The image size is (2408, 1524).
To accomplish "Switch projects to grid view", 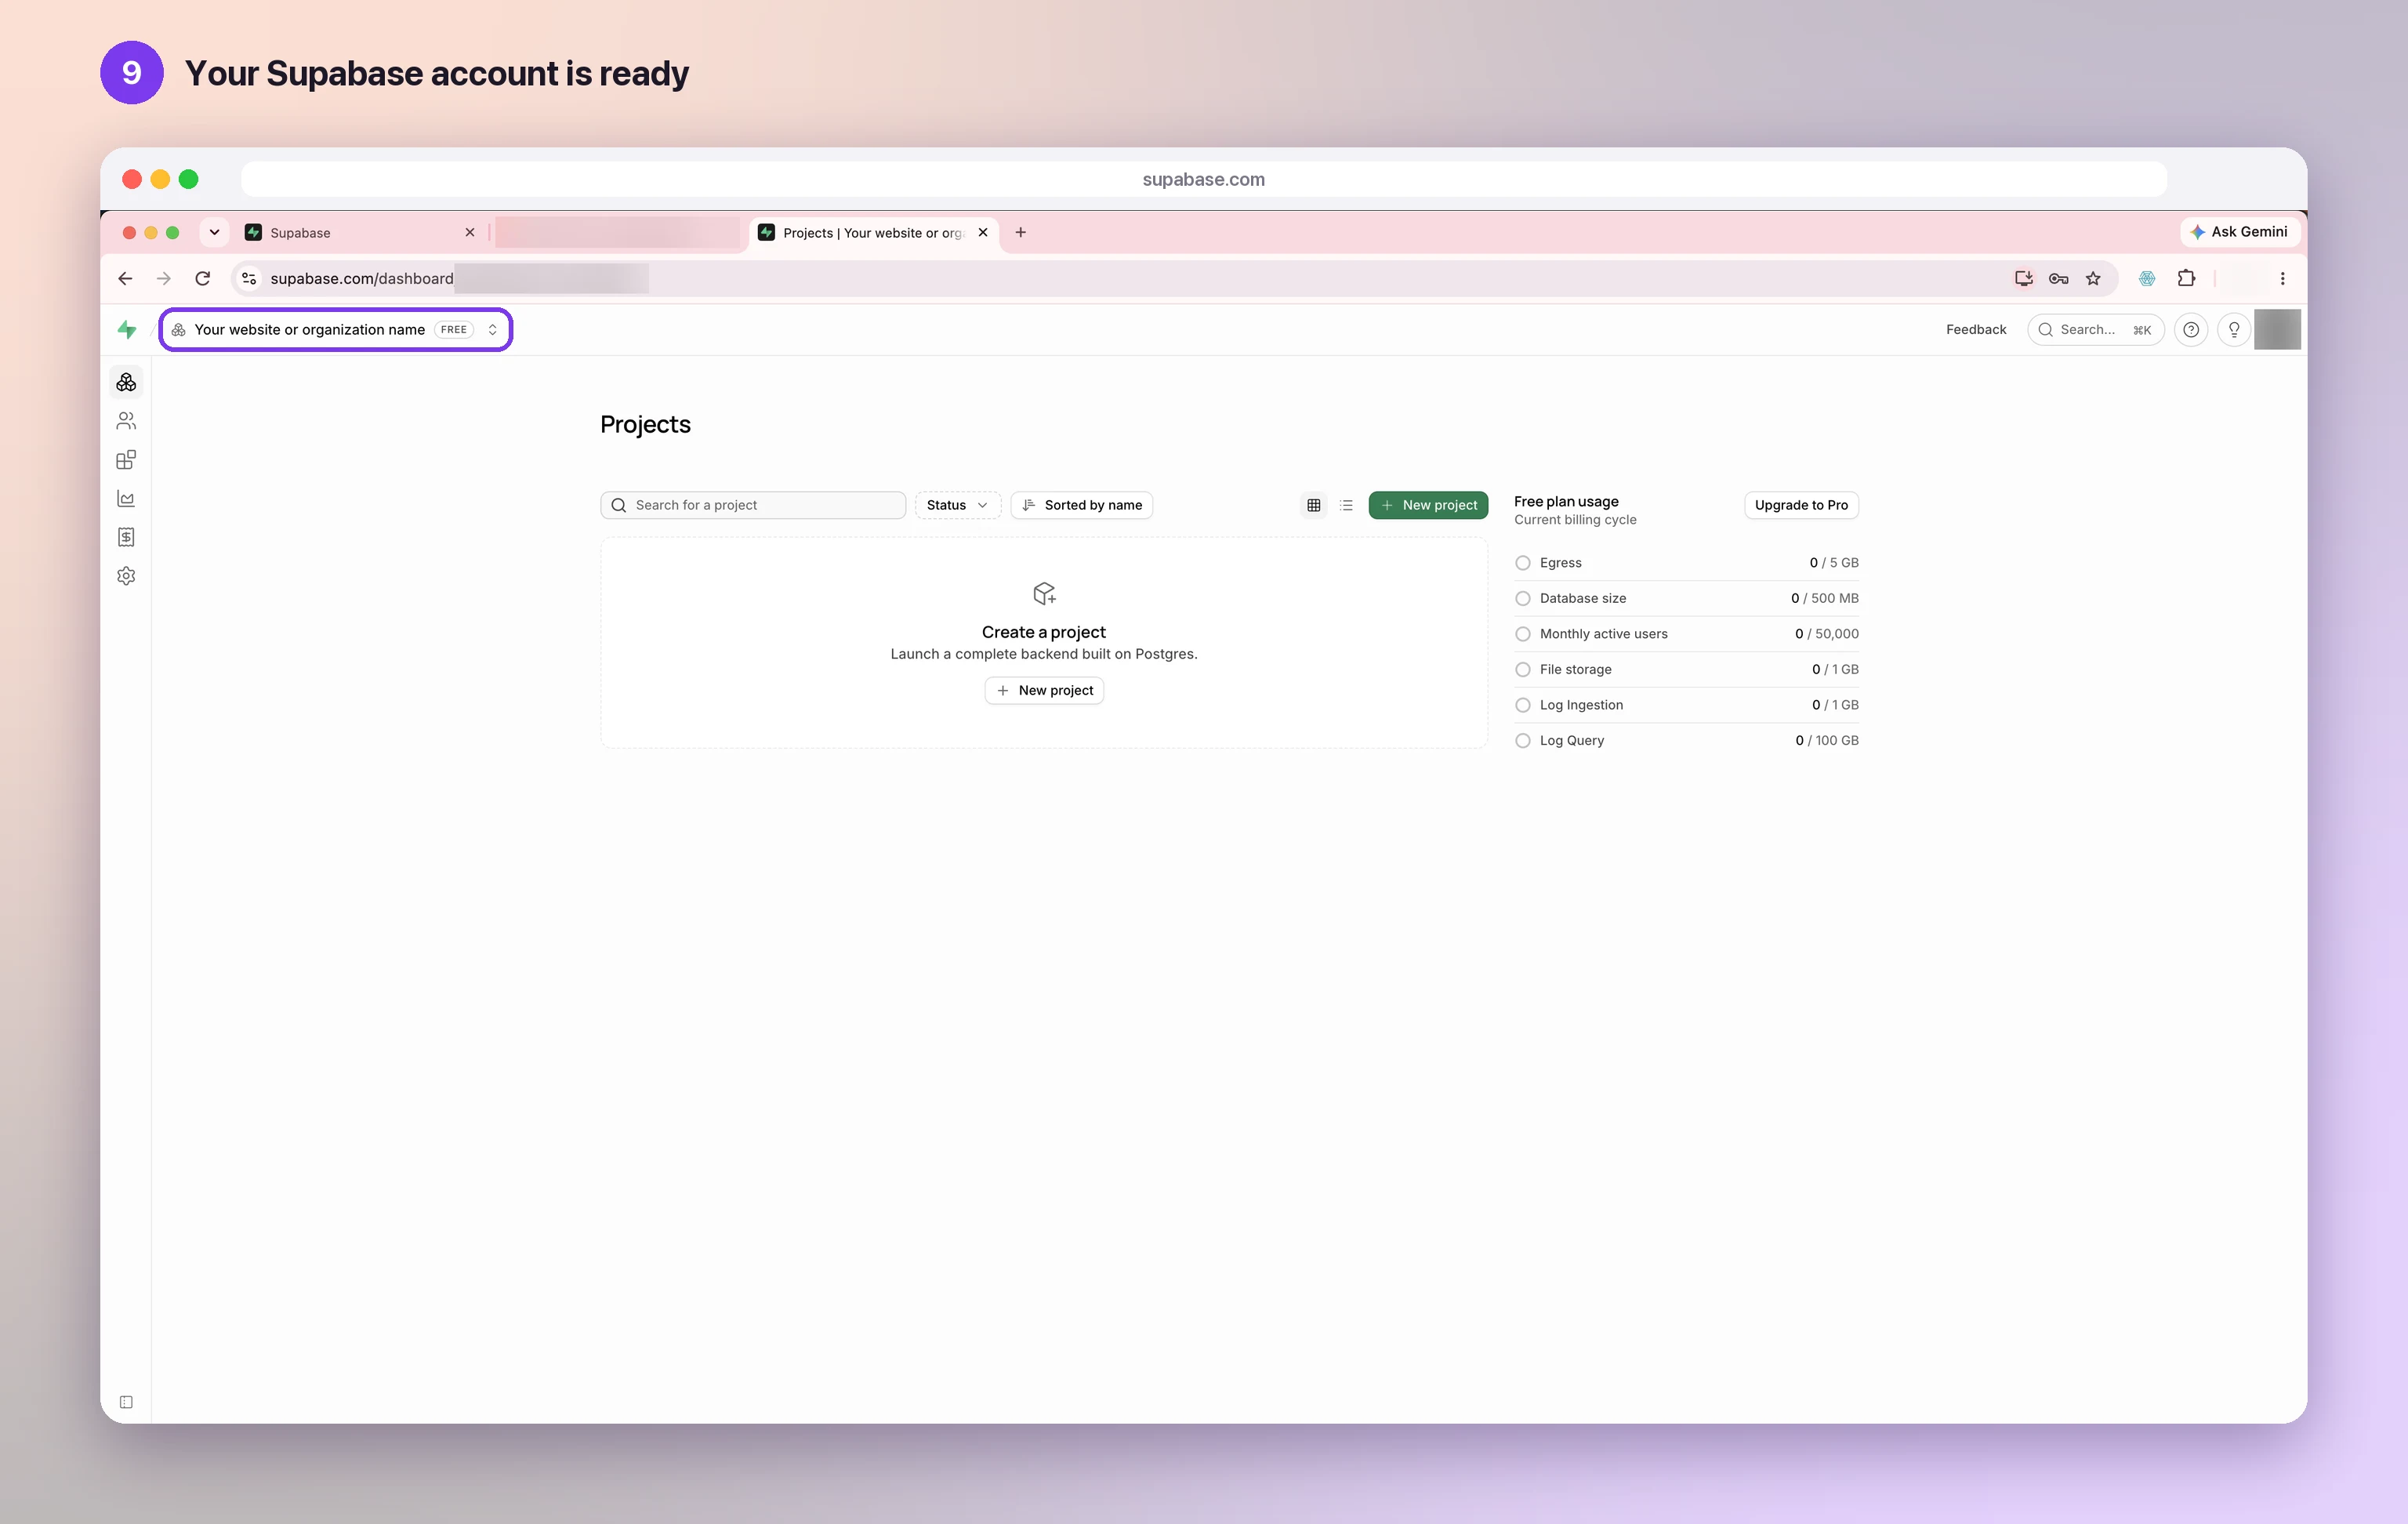I will [1314, 505].
